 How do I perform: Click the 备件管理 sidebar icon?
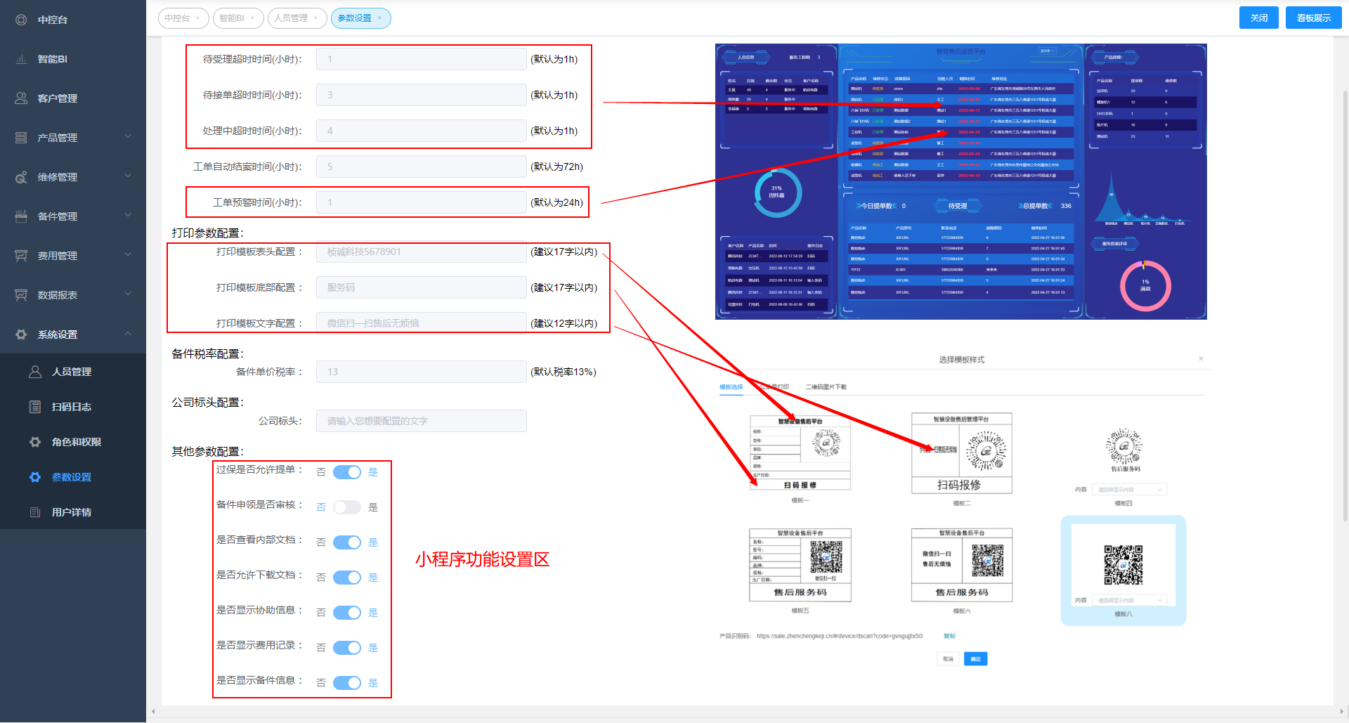click(21, 216)
